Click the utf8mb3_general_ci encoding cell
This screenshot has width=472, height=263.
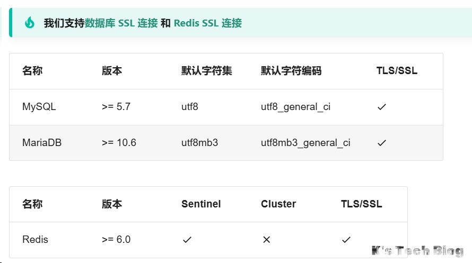(x=305, y=143)
